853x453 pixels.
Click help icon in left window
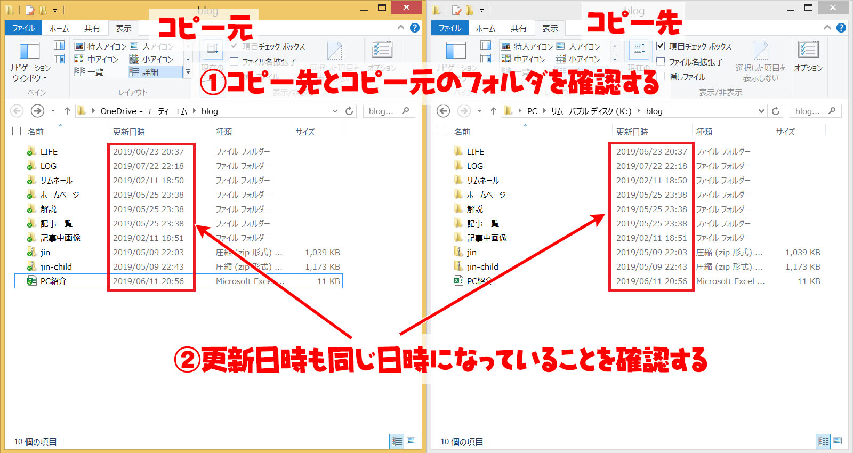414,28
